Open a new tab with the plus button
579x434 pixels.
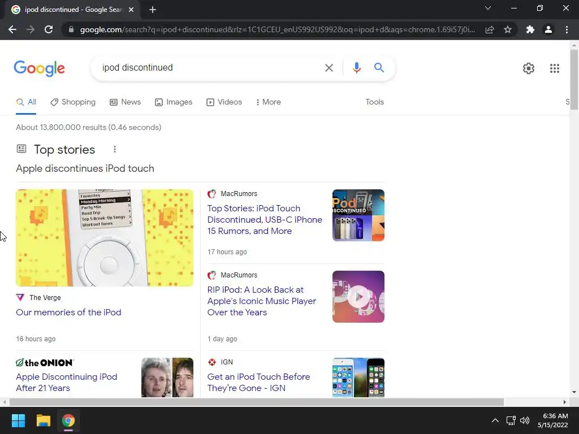pos(153,10)
